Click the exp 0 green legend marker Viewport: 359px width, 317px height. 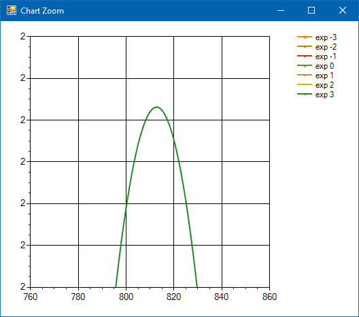click(x=305, y=65)
